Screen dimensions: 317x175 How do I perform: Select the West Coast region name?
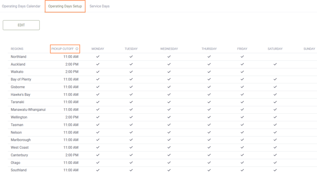tap(20, 147)
